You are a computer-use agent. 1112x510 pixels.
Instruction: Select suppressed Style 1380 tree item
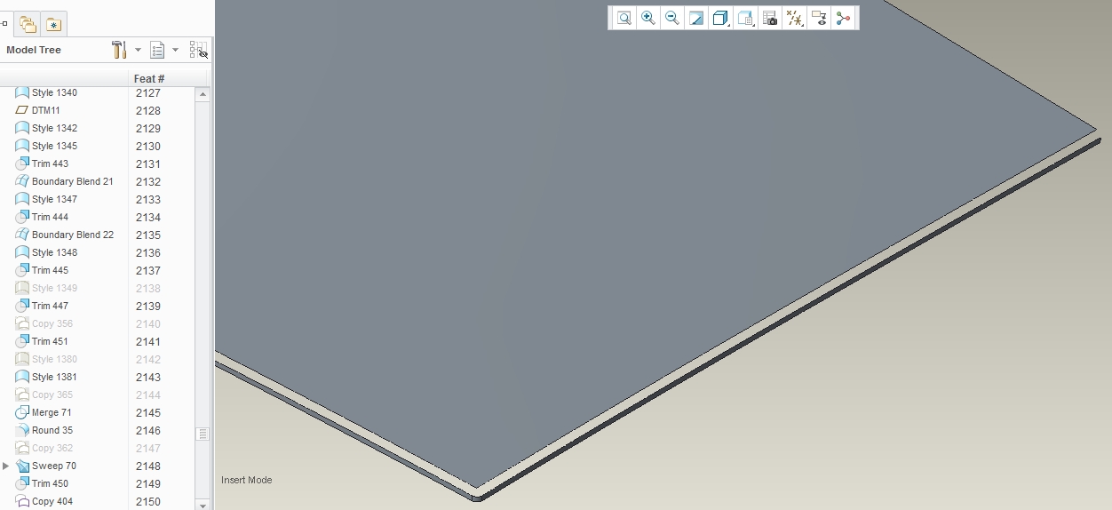[x=54, y=359]
